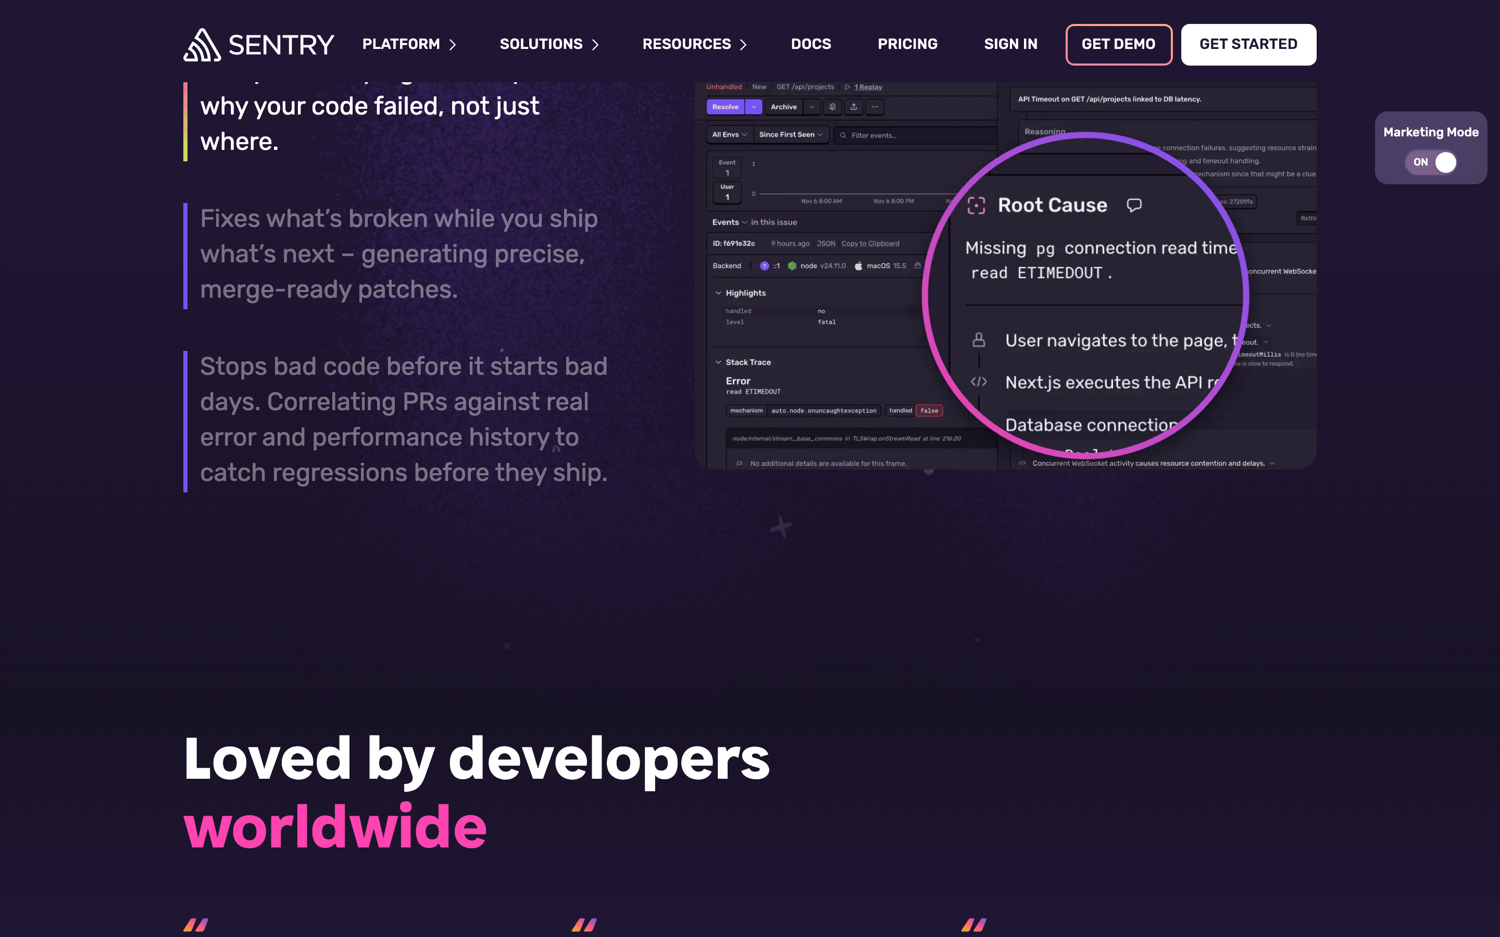Click the comment bubble icon beside Root Cause
Viewport: 1500px width, 937px height.
[1134, 205]
